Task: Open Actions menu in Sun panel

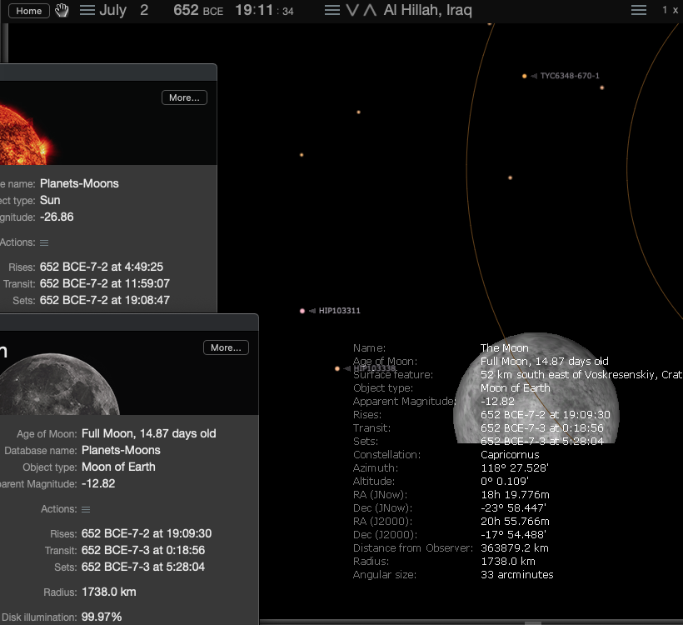Action: (44, 242)
